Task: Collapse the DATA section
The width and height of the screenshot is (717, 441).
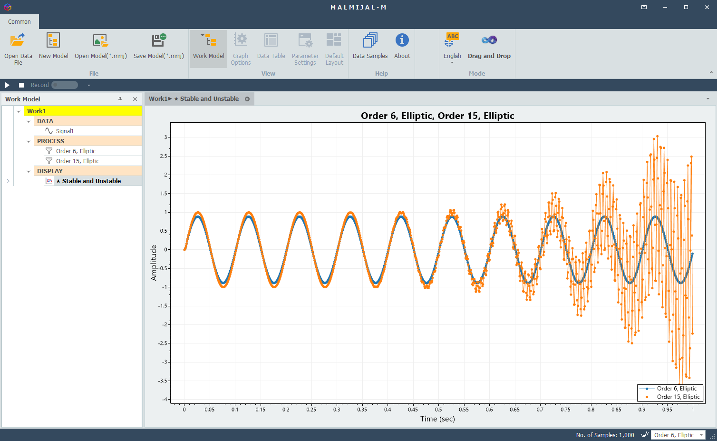Action: pos(29,121)
